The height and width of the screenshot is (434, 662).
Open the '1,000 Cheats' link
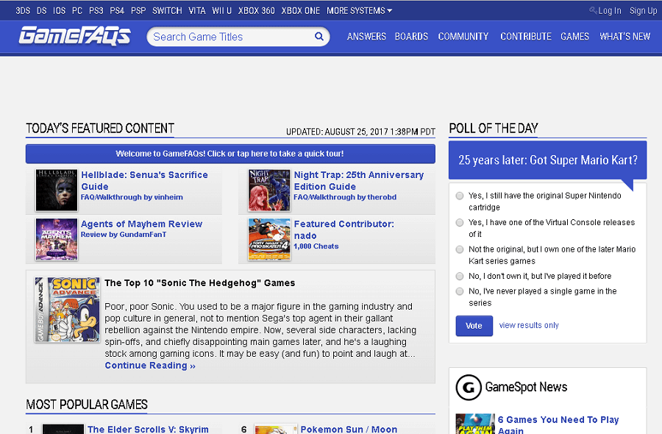click(316, 246)
